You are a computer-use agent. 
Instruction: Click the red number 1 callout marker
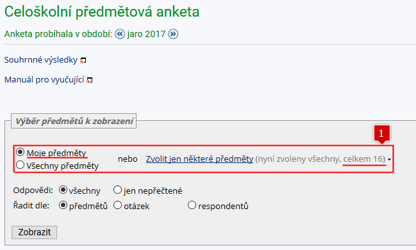tap(382, 134)
